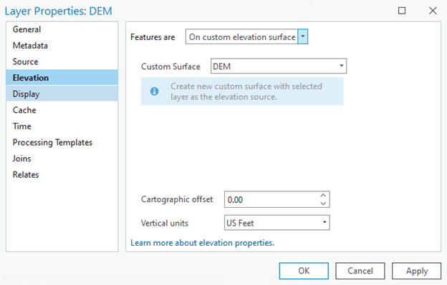Click the Vertical units label
This screenshot has height=285, width=447.
coord(165,223)
